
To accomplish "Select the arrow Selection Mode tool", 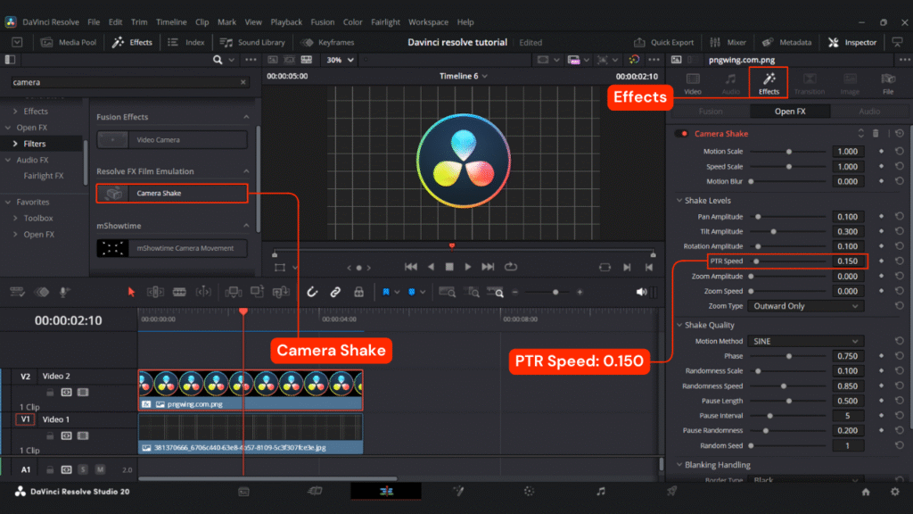I will pyautogui.click(x=132, y=292).
